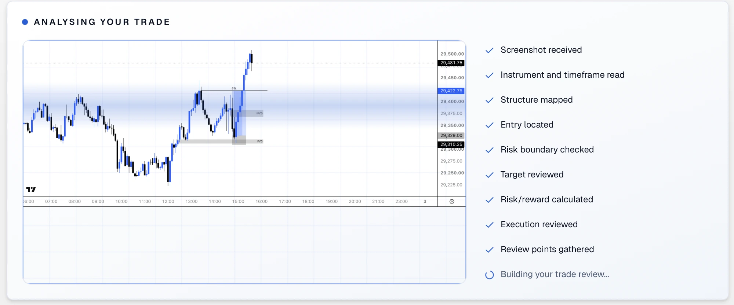The width and height of the screenshot is (734, 305).
Task: Click the 29,500.00 price axis value
Action: point(452,54)
